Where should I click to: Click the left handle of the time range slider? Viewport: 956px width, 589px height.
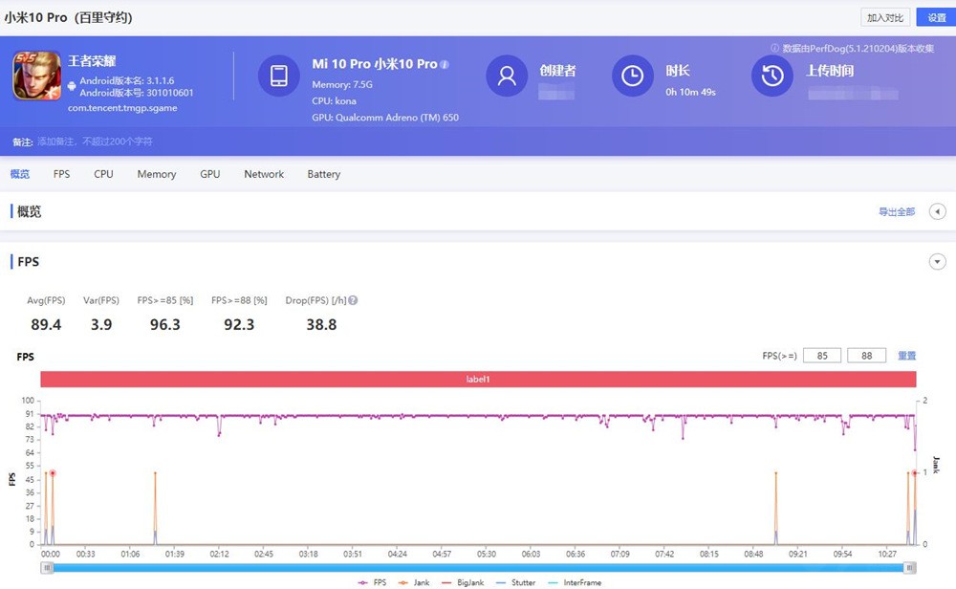(47, 568)
